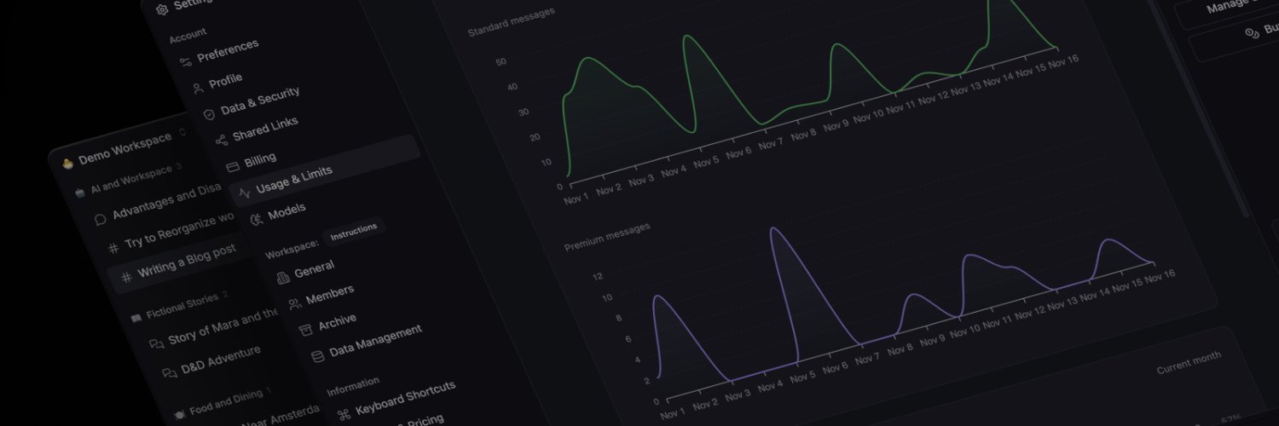Viewport: 1279px width, 426px height.
Task: Click the Premium messages chart title
Action: [x=607, y=239]
